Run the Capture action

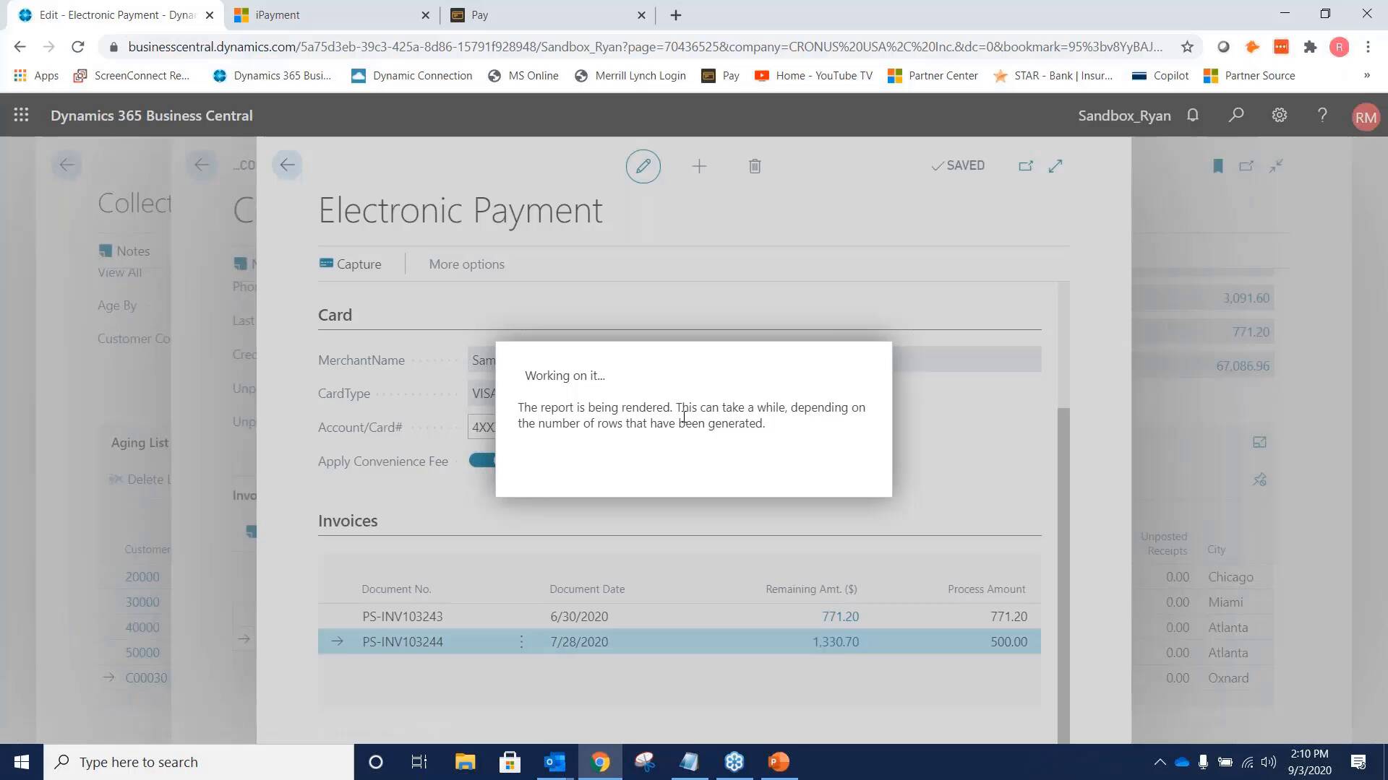pos(350,264)
